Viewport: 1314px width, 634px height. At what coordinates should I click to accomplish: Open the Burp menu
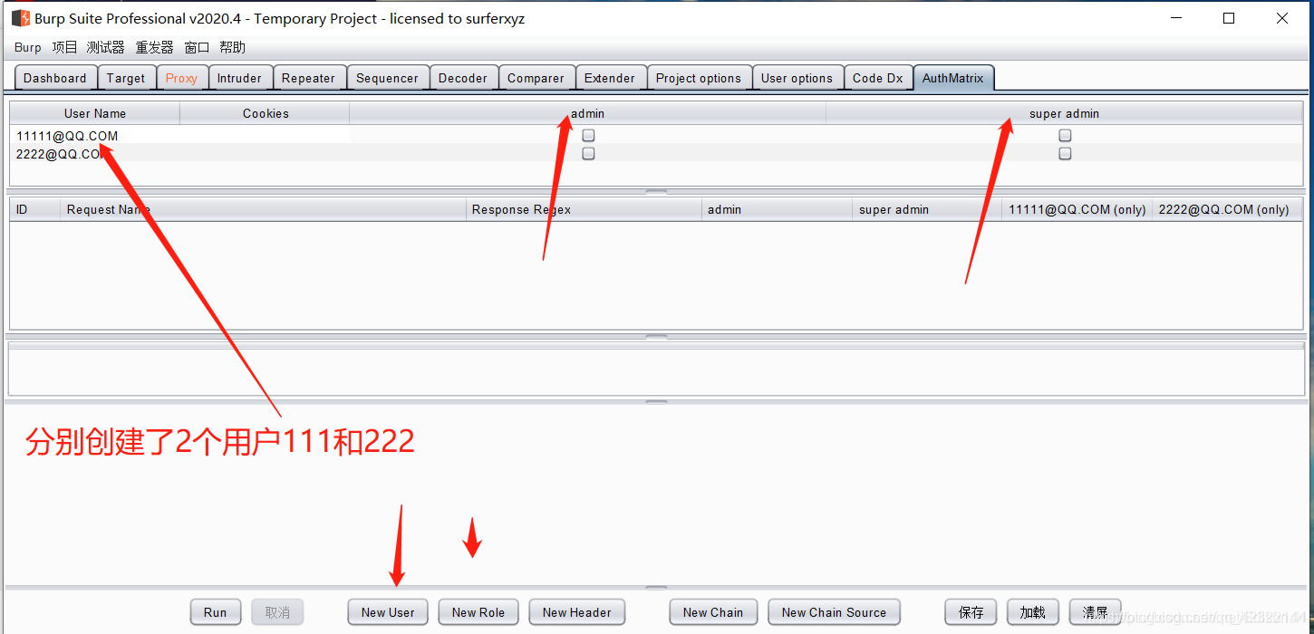(x=28, y=47)
